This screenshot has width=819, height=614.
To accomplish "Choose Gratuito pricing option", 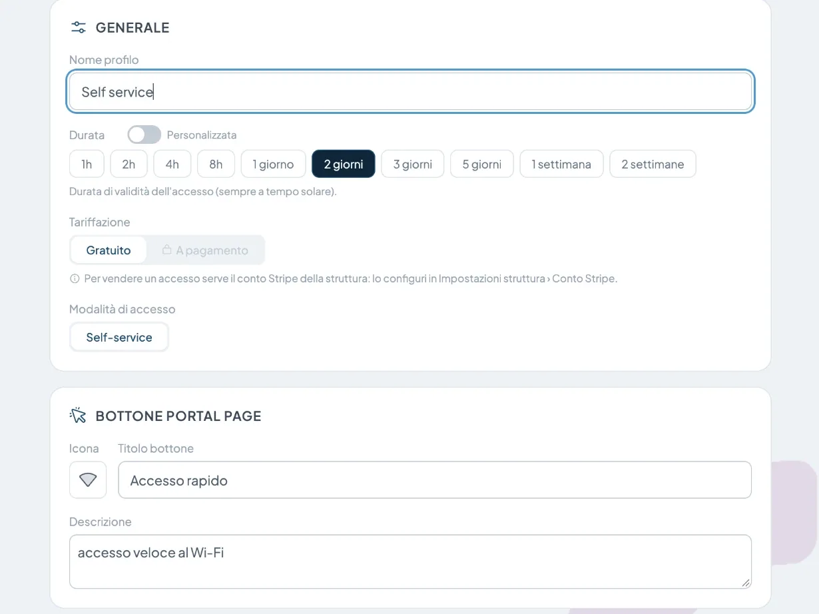I will [109, 250].
